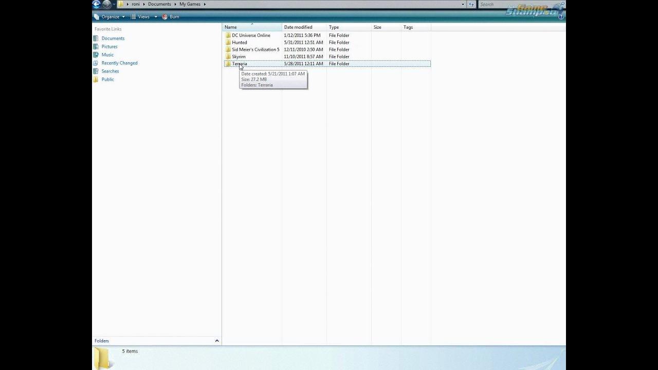This screenshot has height=370, width=658.
Task: Click the Back navigation arrow
Action: coord(97,4)
